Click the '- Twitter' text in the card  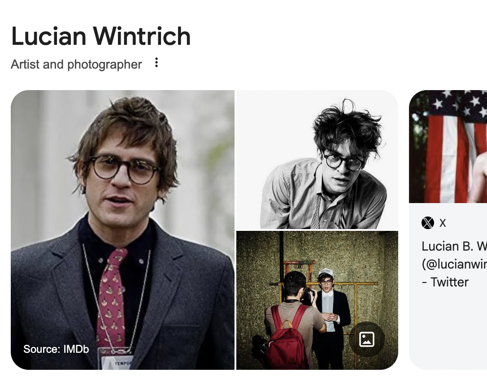(445, 282)
